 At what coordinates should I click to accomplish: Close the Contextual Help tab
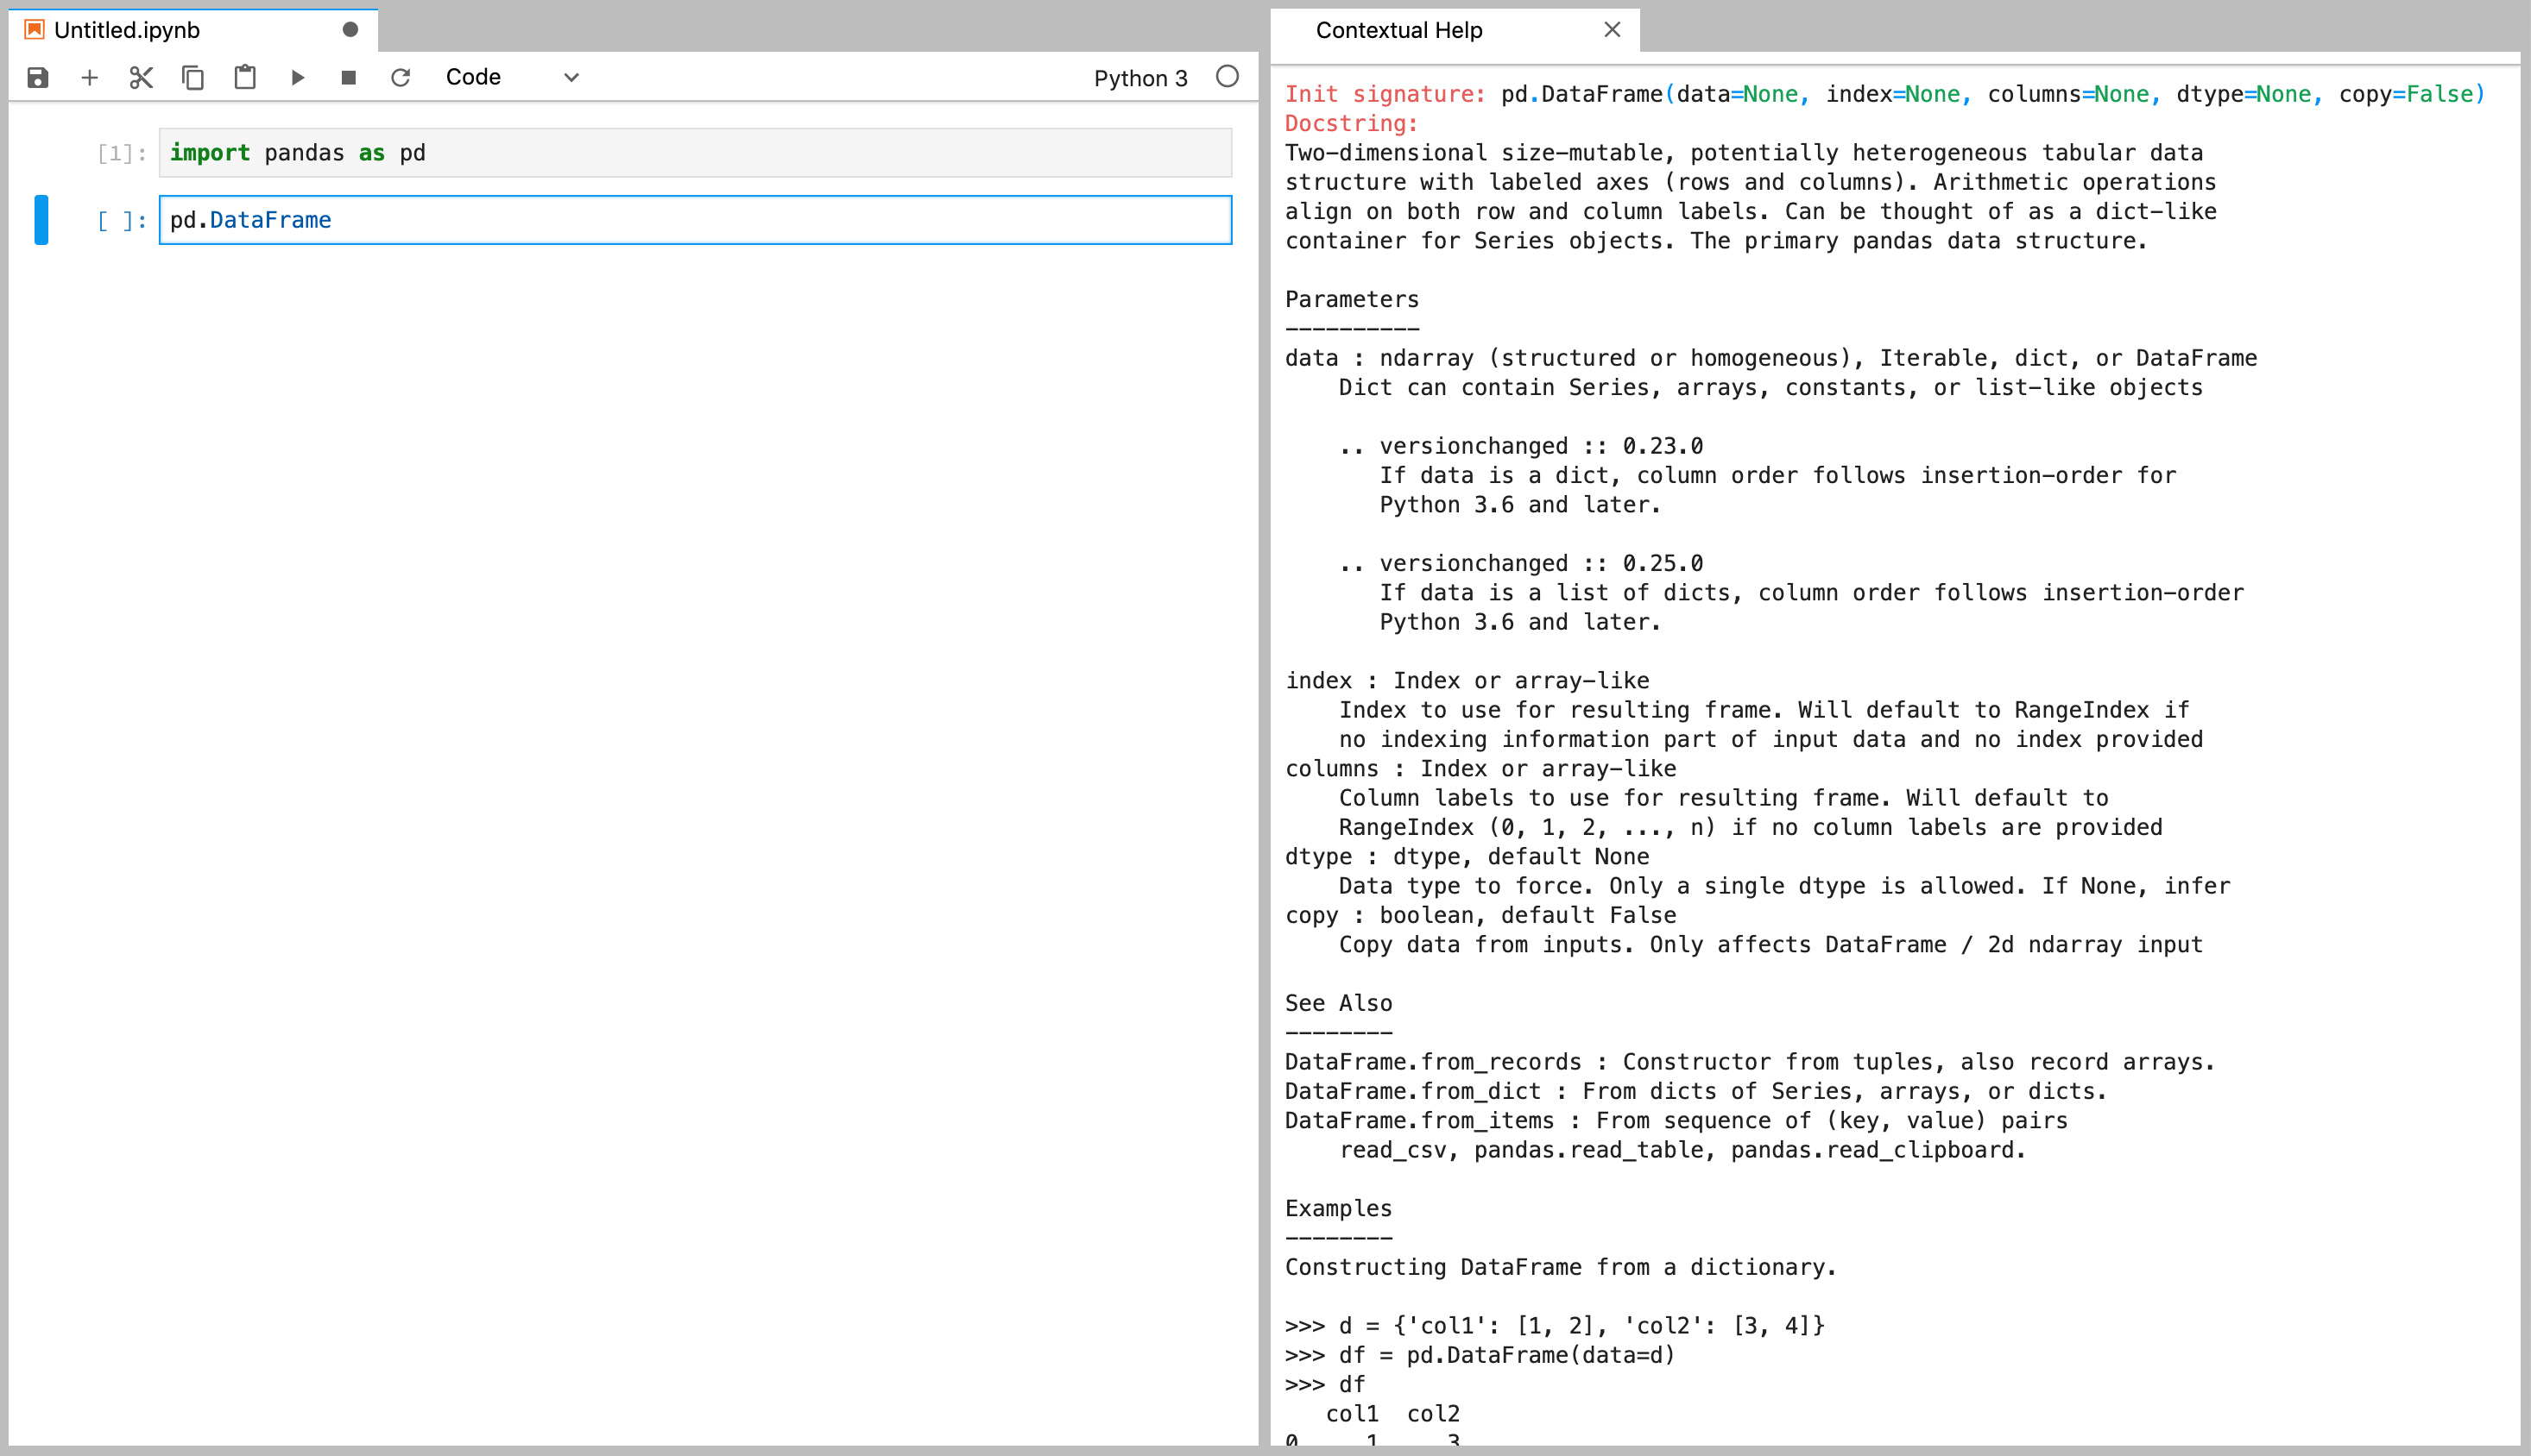[1613, 30]
